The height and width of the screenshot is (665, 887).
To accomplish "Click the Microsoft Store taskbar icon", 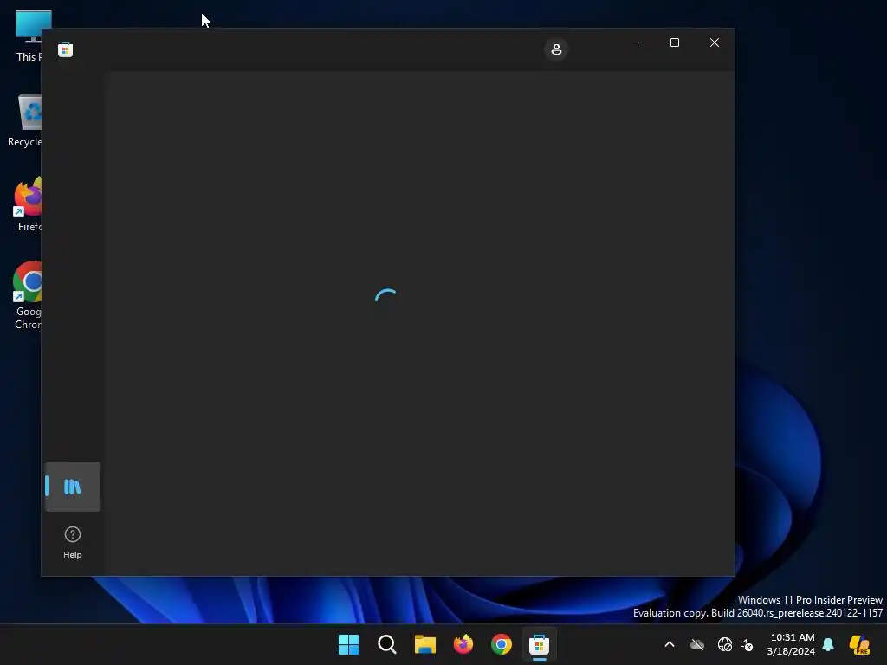I will (x=539, y=644).
